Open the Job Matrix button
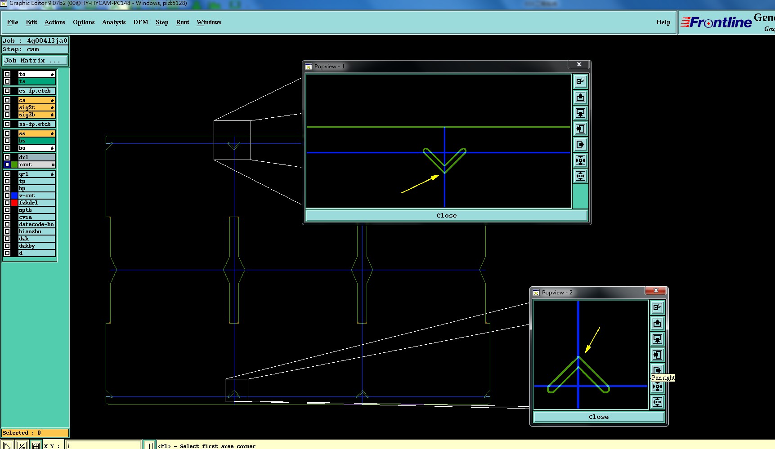The width and height of the screenshot is (775, 449). tap(36, 60)
